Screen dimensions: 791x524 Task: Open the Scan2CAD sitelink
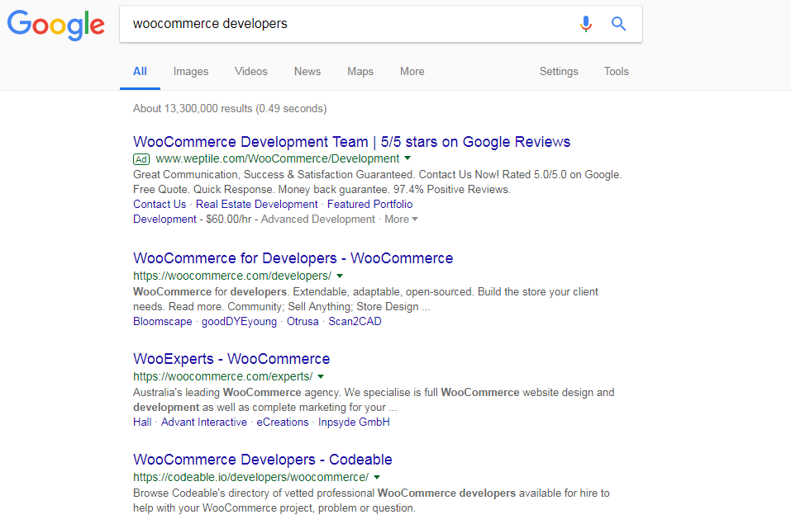[355, 322]
